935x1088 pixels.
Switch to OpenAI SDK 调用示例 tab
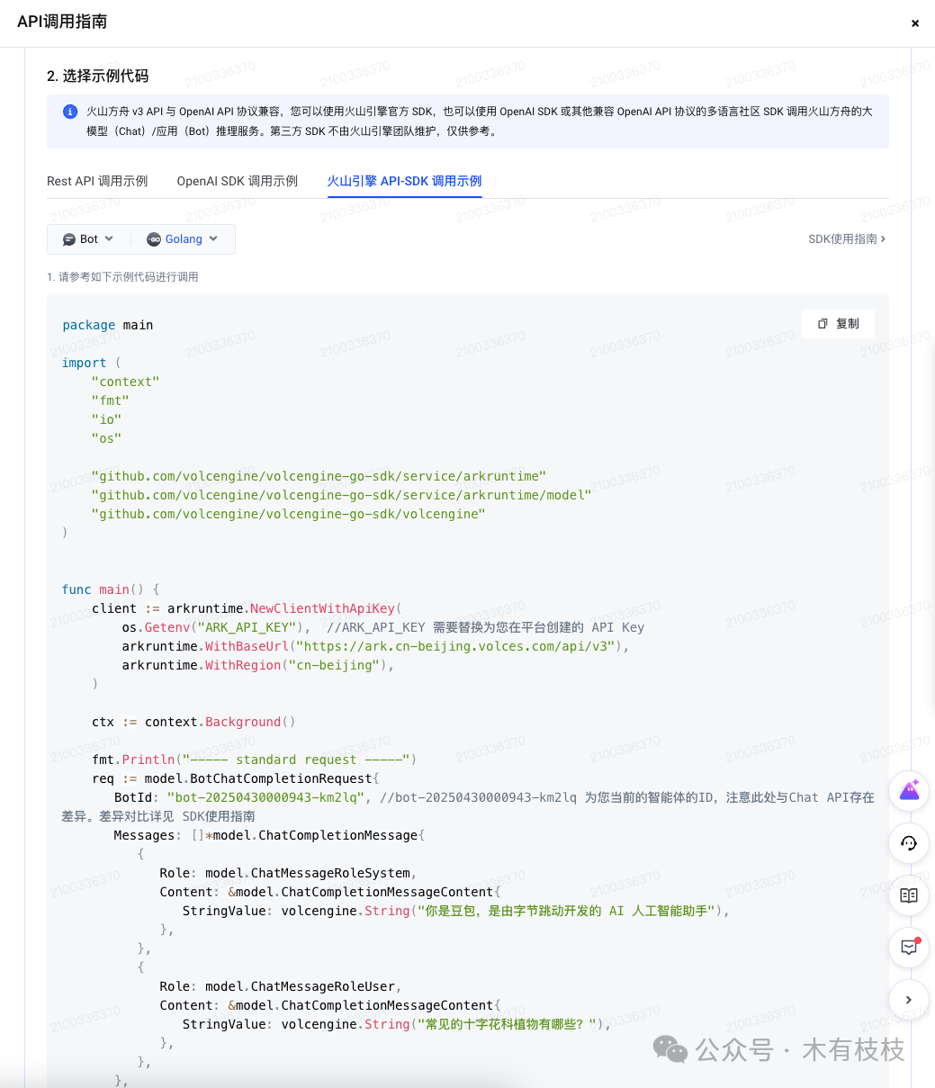[238, 181]
